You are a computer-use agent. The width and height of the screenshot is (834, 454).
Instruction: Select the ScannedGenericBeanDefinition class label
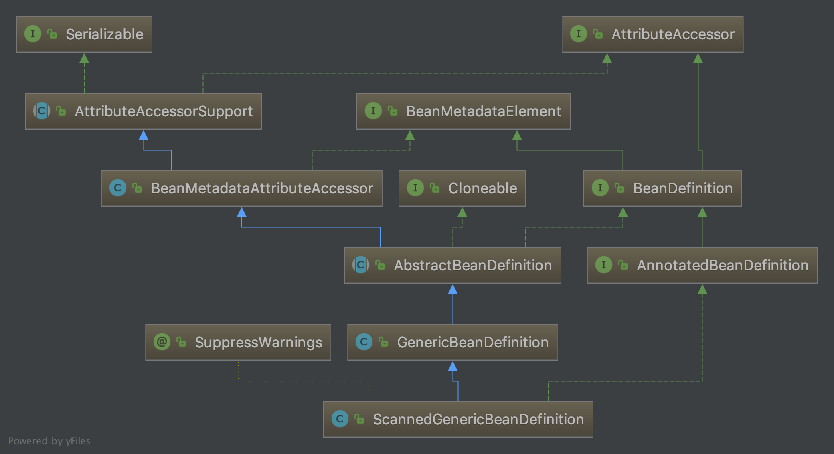click(478, 419)
